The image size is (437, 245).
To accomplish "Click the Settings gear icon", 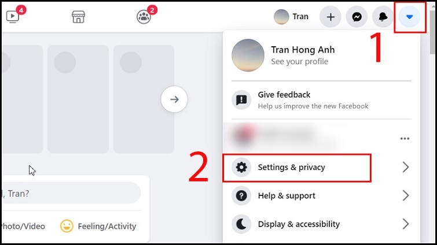I will coord(241,167).
